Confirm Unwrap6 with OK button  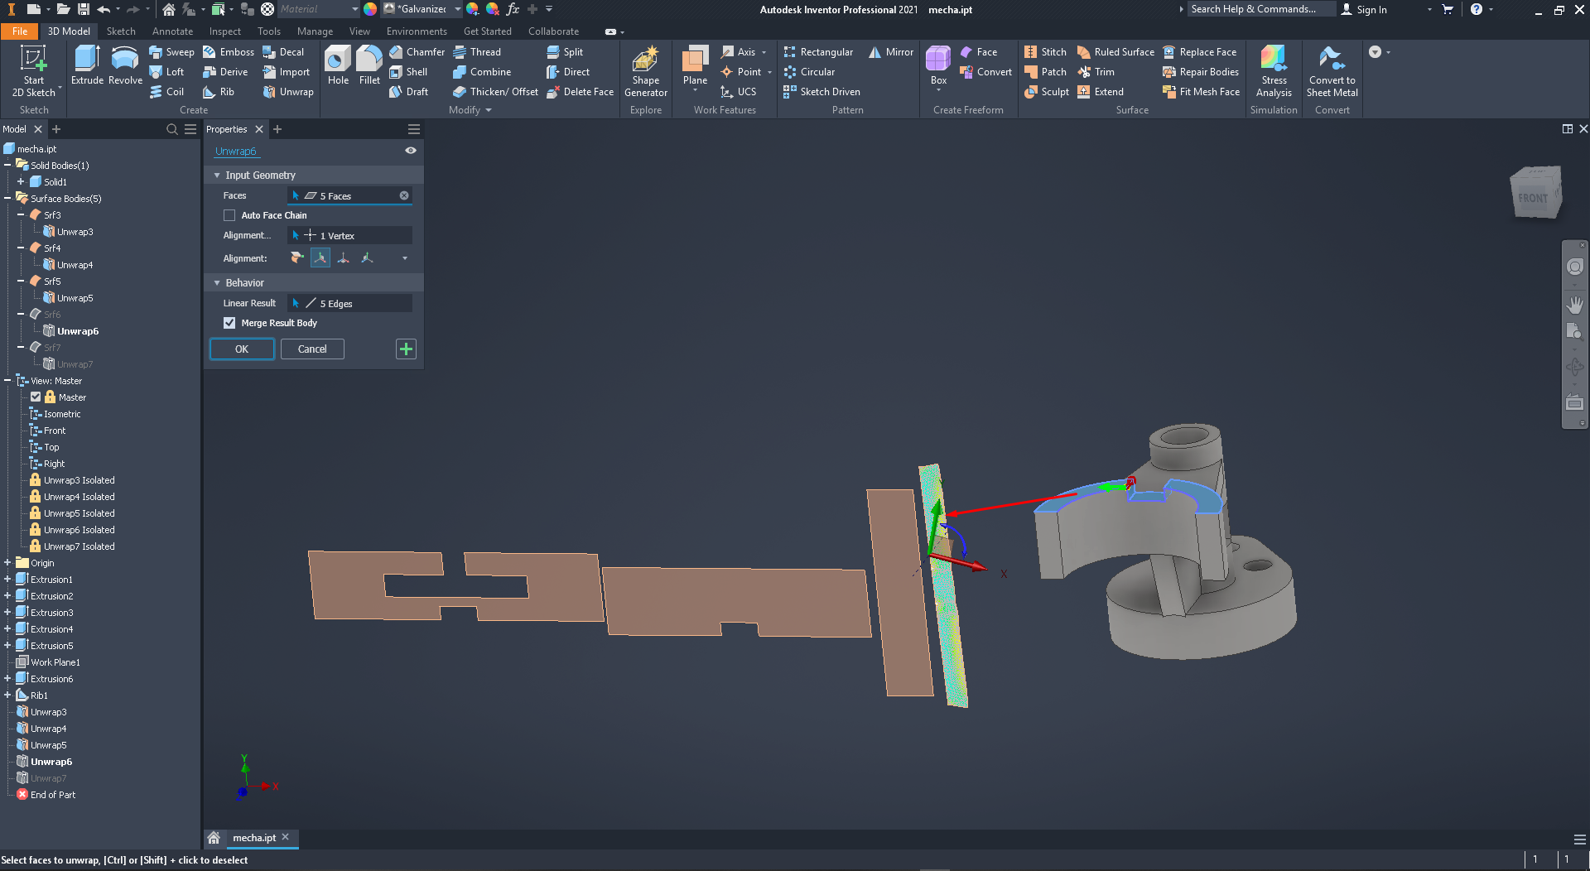(x=241, y=349)
